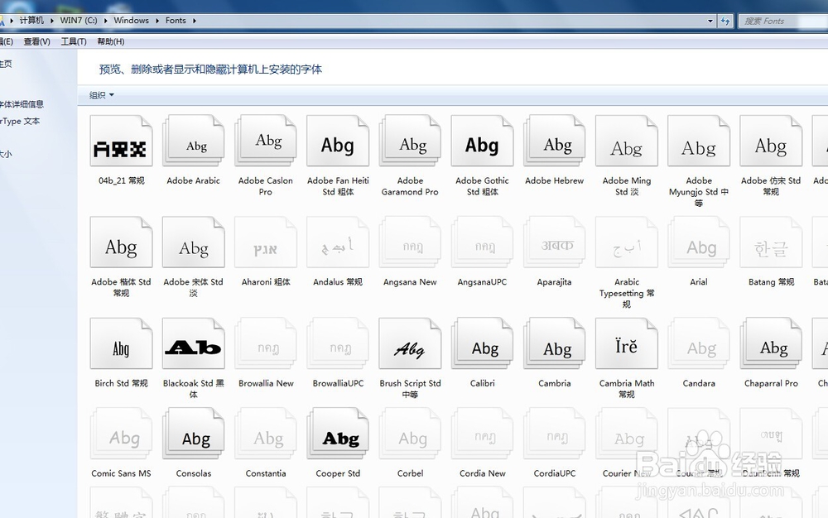Viewport: 828px width, 518px height.
Task: Select the Consolas font icon
Action: click(x=194, y=433)
